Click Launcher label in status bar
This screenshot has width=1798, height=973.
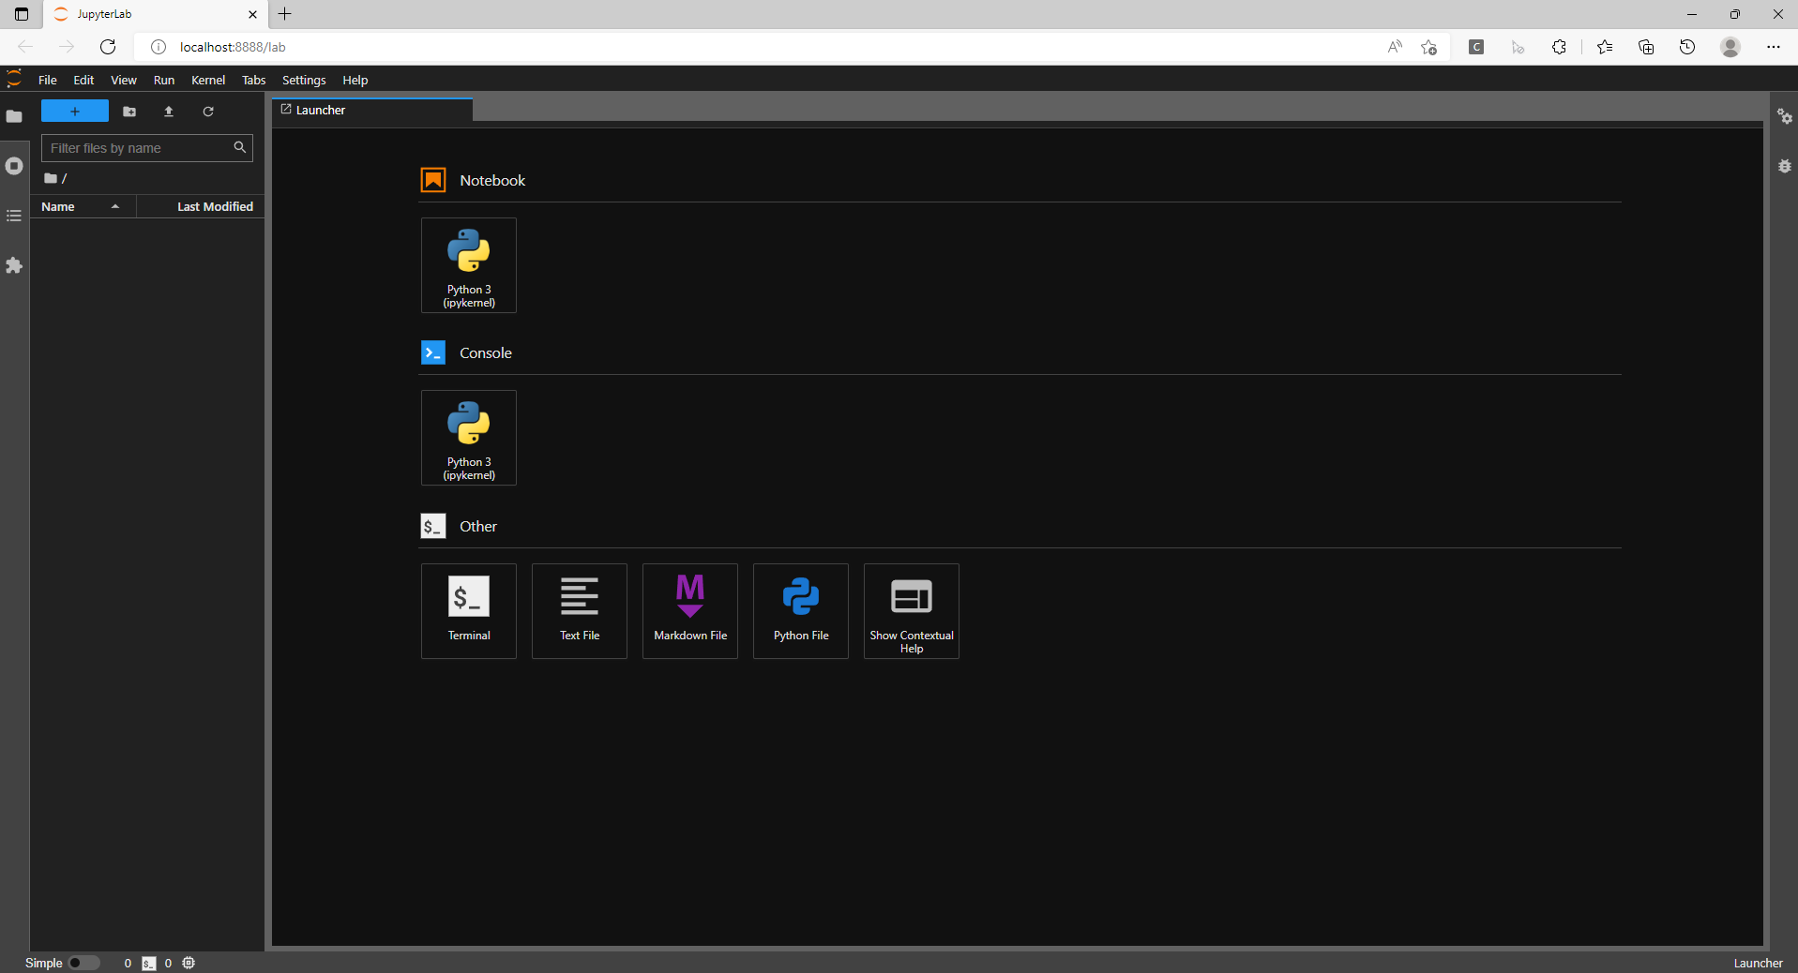click(1758, 963)
